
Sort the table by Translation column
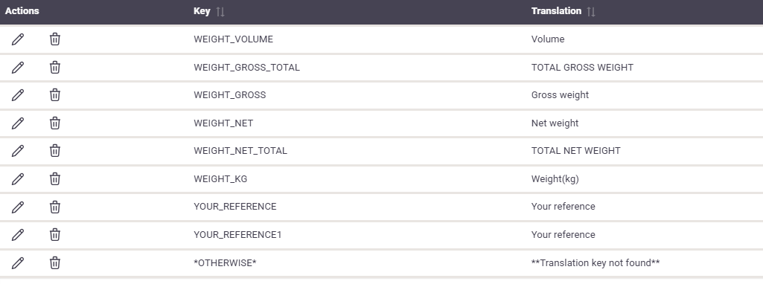pos(591,11)
